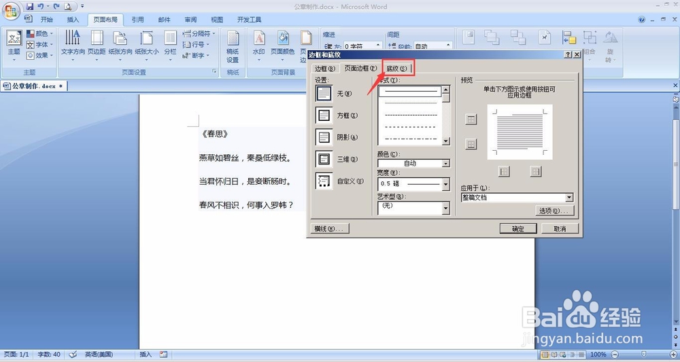The height and width of the screenshot is (362, 680).
Task: Switch to the 边框(B) dialog tab
Action: click(325, 69)
